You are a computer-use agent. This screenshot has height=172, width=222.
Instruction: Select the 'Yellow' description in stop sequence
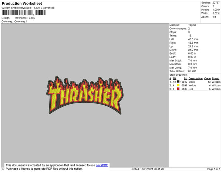tap(192, 85)
